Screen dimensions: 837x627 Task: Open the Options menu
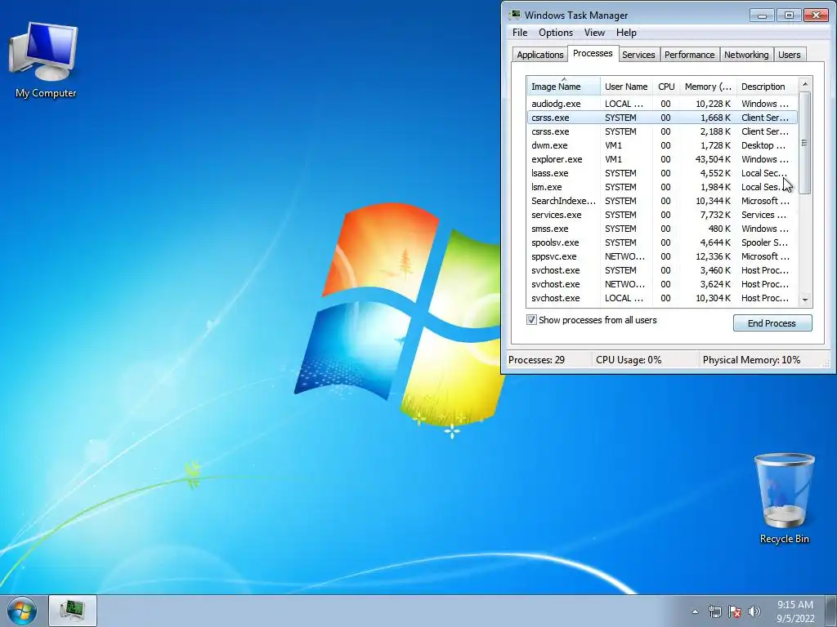(x=555, y=33)
